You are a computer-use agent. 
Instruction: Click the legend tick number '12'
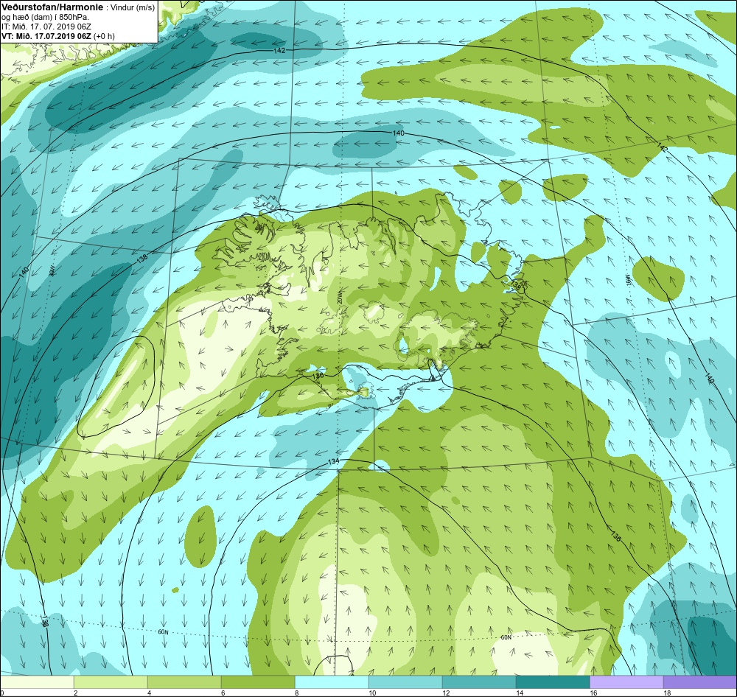click(446, 693)
